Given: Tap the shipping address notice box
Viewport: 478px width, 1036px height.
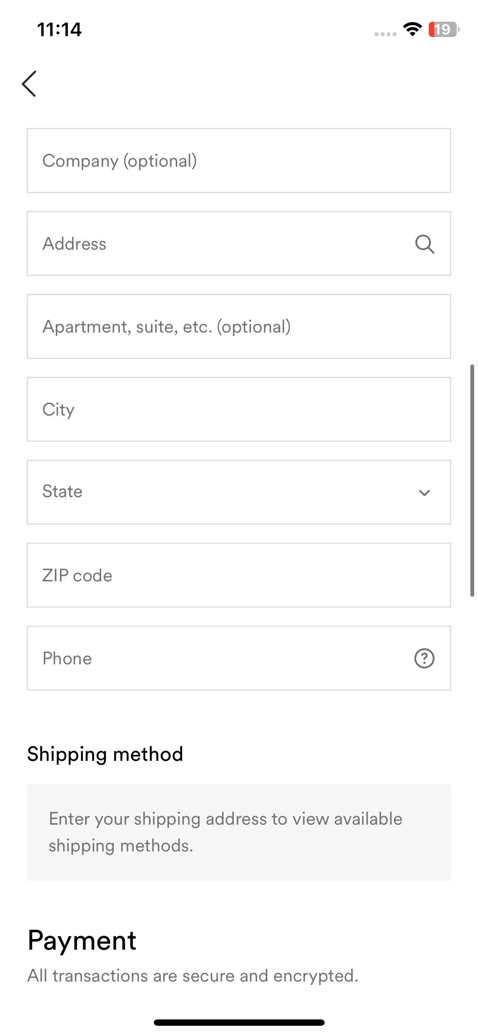Looking at the screenshot, I should [239, 832].
